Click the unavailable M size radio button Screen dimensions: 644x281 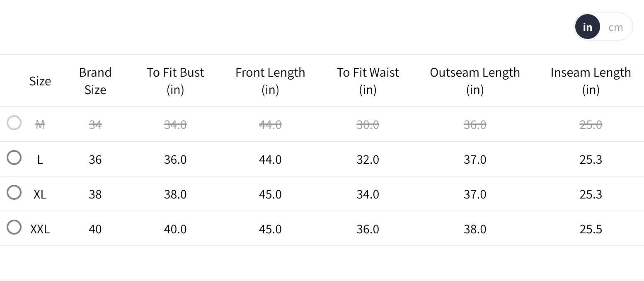(x=14, y=123)
